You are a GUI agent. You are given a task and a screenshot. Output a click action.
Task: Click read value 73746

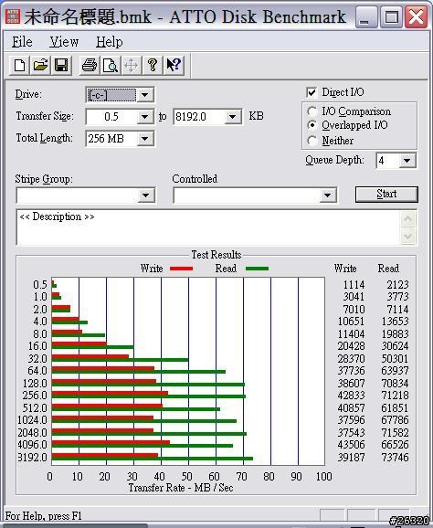(x=395, y=458)
